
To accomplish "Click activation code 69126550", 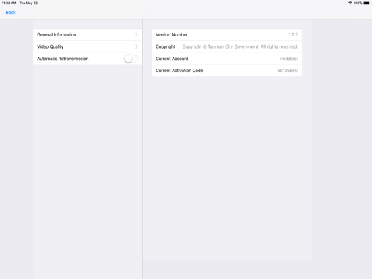I will (x=287, y=71).
